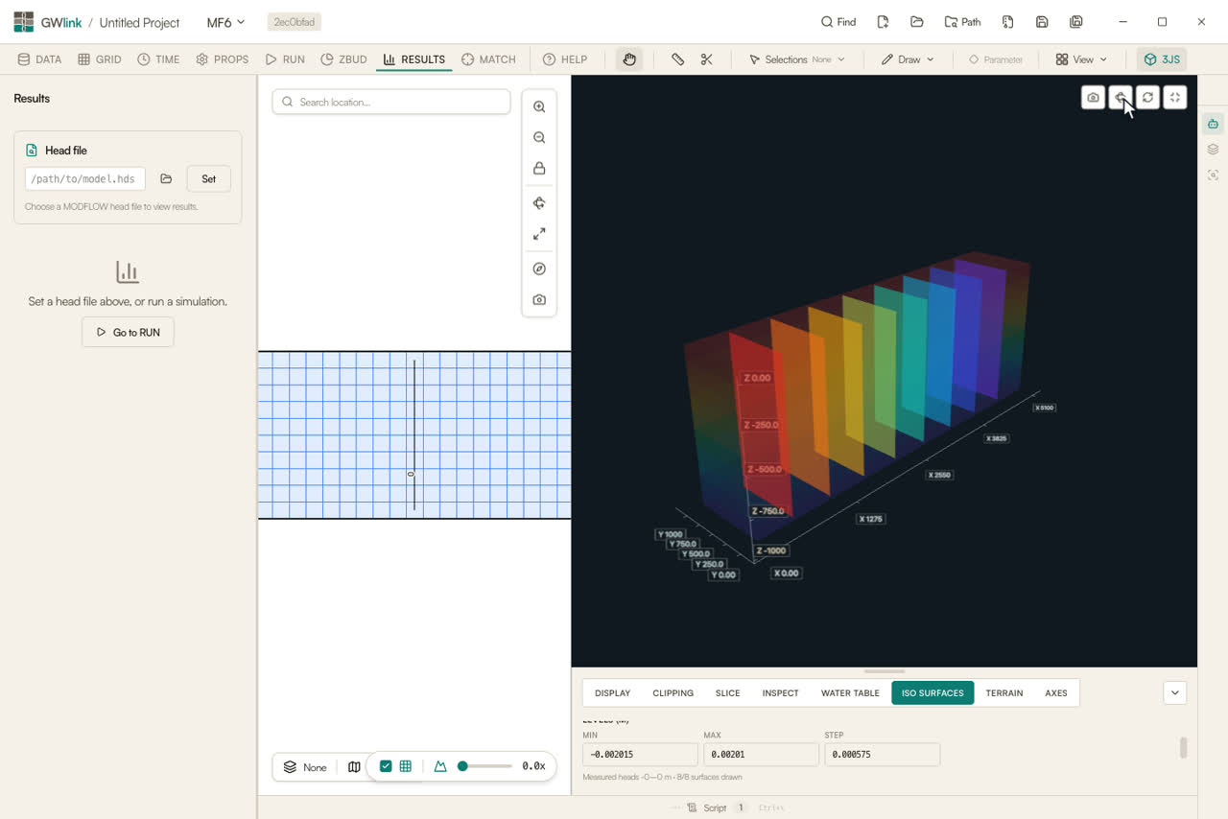Select the scissors cut tool
This screenshot has width=1228, height=819.
click(x=707, y=59)
